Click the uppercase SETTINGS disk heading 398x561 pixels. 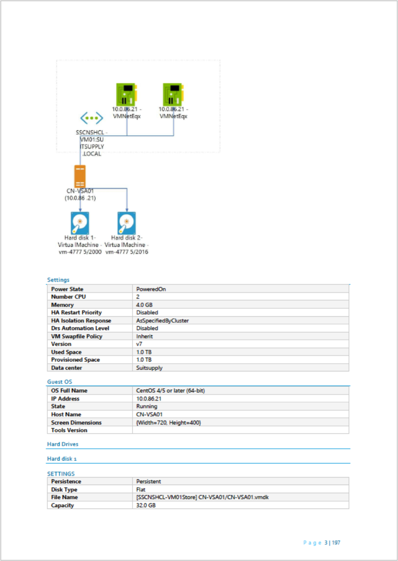tap(61, 474)
